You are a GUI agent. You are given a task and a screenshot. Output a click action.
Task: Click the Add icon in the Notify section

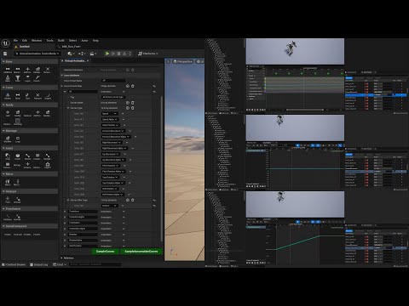(8, 113)
